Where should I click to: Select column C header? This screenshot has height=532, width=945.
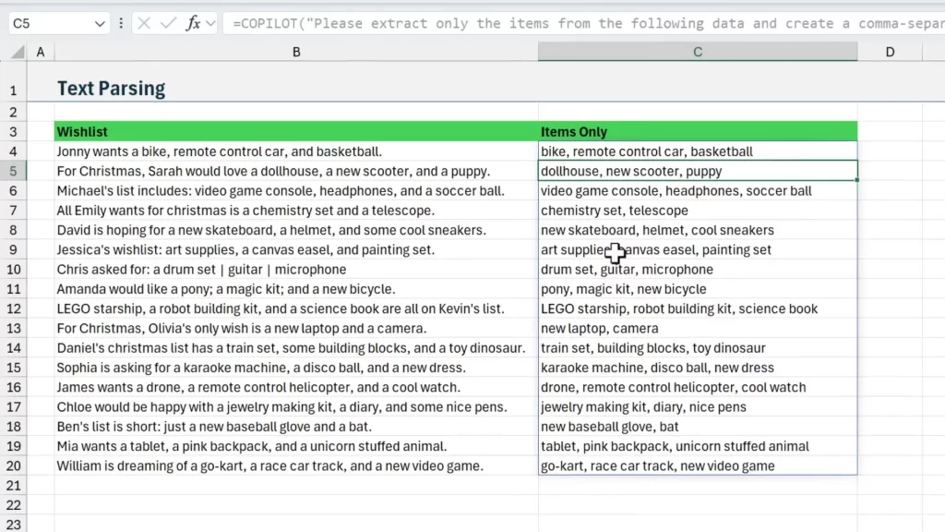[x=698, y=53]
